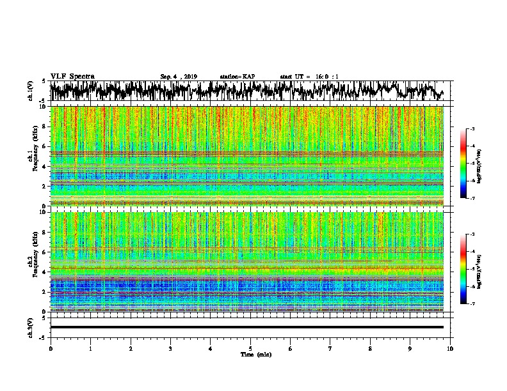Click time axis tick label '1'

(90, 349)
